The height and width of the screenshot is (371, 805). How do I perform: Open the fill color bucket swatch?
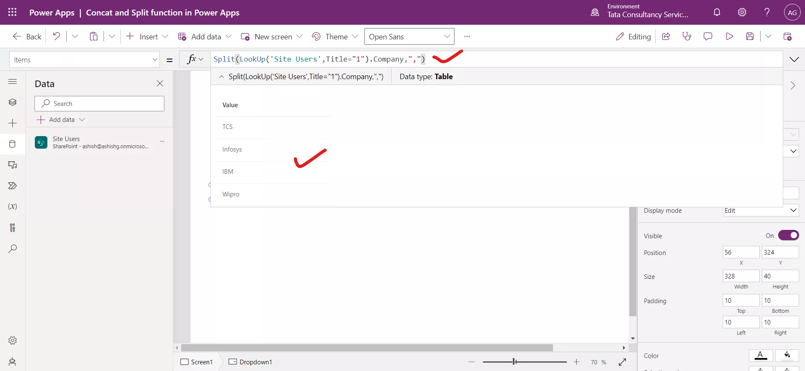pyautogui.click(x=787, y=356)
